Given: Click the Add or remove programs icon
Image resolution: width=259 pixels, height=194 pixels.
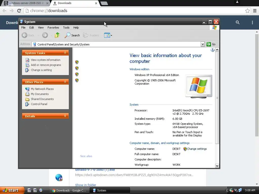Looking at the screenshot, I should pyautogui.click(x=27, y=65).
